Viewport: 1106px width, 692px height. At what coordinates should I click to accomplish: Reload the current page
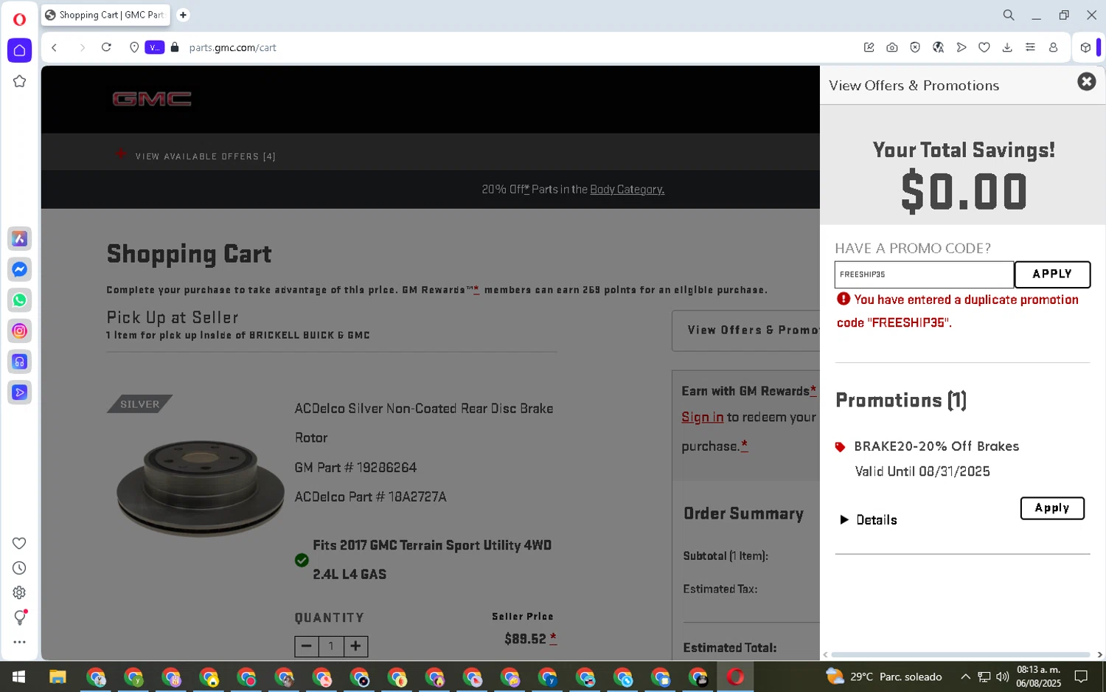coord(106,47)
